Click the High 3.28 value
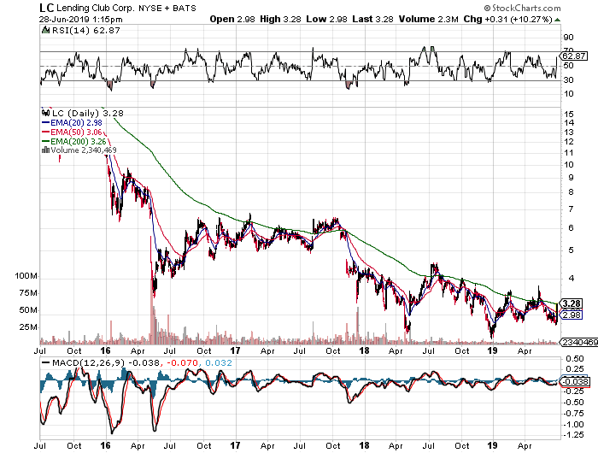598x453 pixels. [280, 19]
